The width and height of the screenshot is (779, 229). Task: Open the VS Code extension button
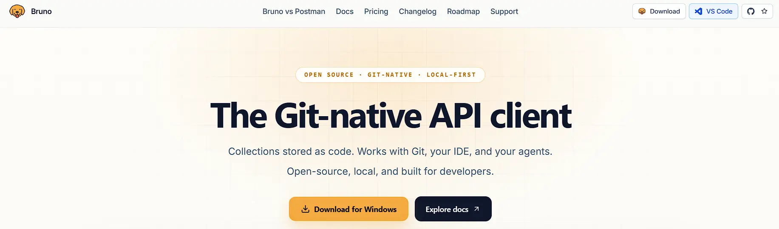[x=714, y=11]
